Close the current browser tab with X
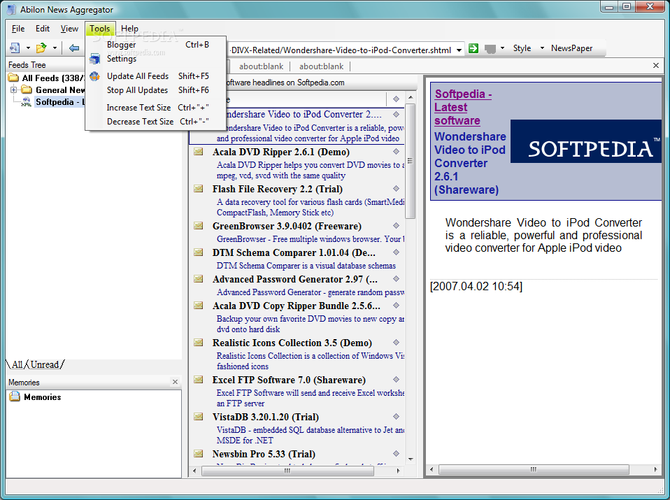The image size is (670, 500). (656, 66)
